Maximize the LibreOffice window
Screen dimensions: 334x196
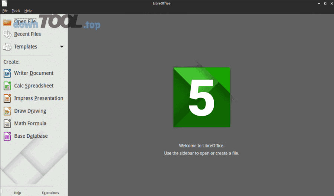pyautogui.click(x=325, y=3)
